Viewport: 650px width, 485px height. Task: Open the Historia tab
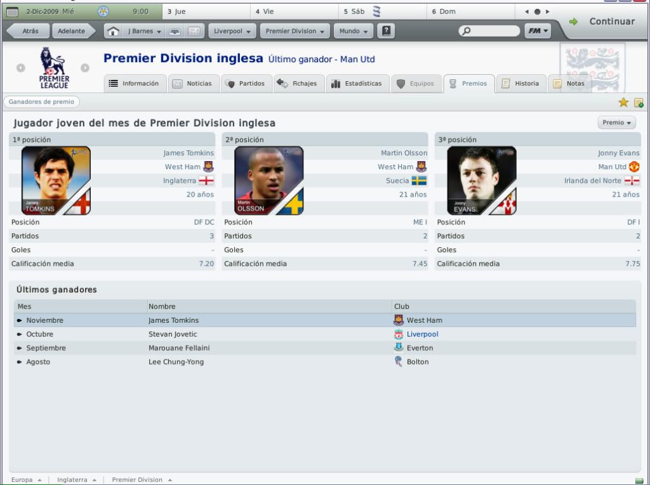(x=521, y=84)
